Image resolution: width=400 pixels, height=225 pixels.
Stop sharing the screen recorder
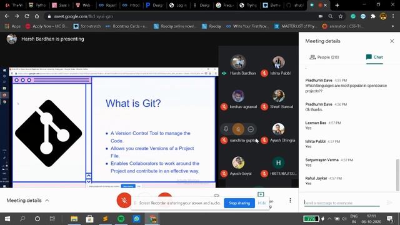pos(239,203)
